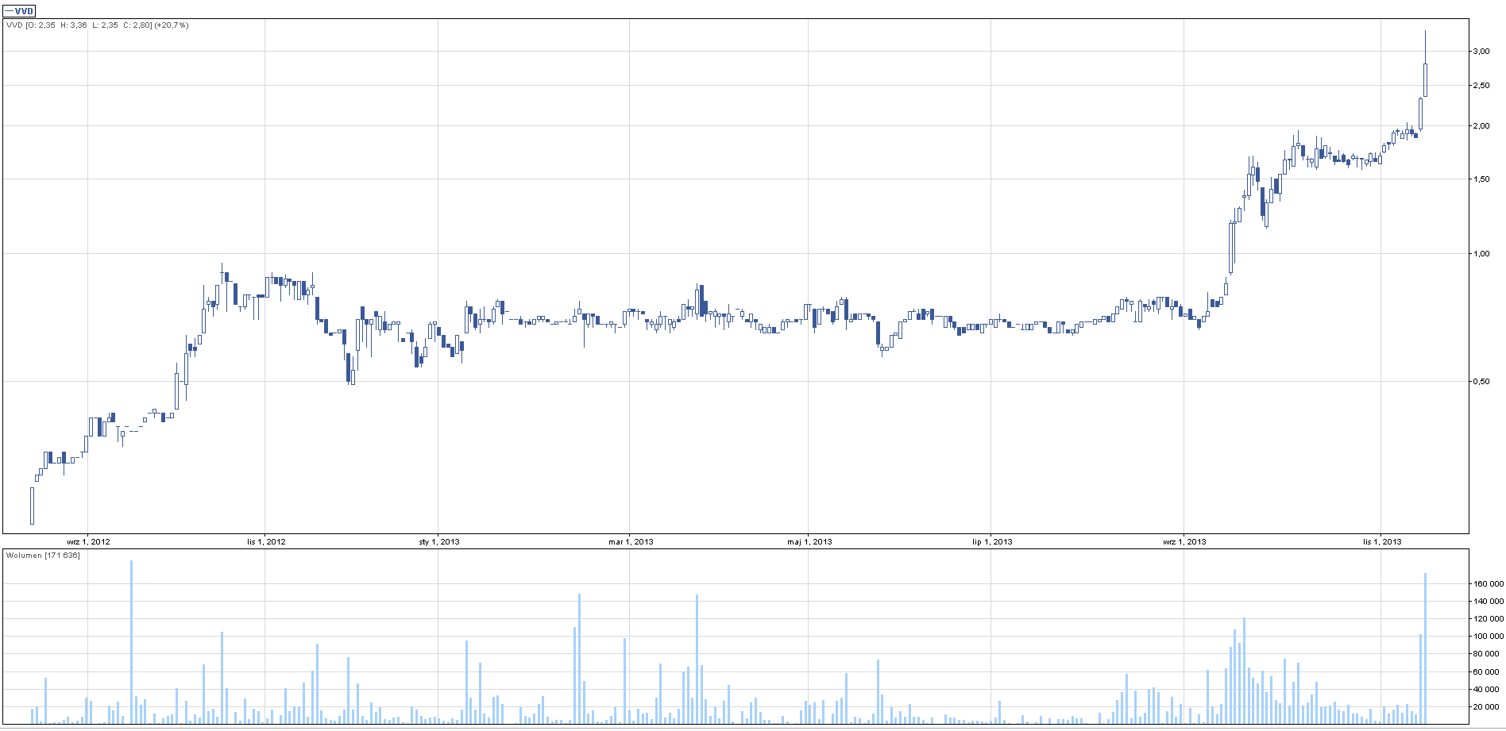Select the 'wrz 1, 2013' axis label
The image size is (1506, 731).
[1184, 542]
